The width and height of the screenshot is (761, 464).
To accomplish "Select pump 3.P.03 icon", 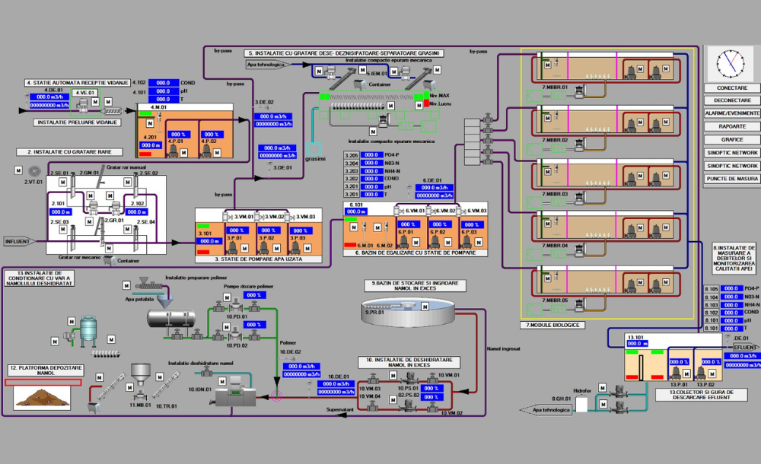I will [295, 247].
